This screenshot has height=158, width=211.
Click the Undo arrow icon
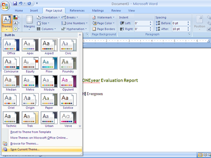21,4
